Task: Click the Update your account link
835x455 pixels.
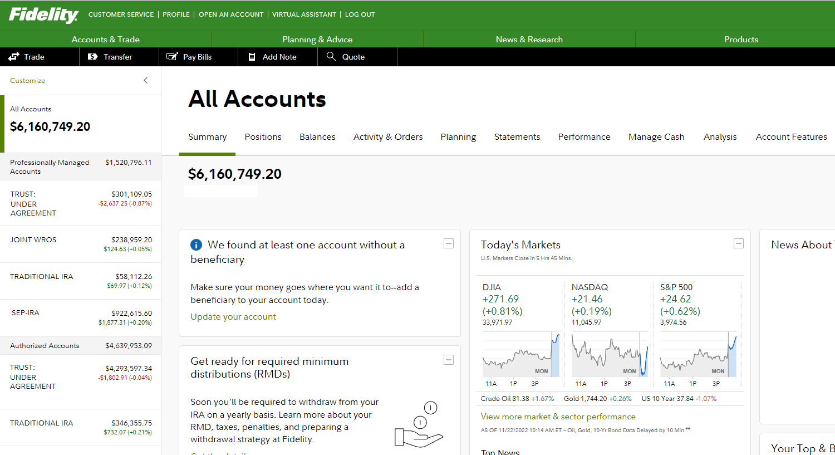Action: 233,317
